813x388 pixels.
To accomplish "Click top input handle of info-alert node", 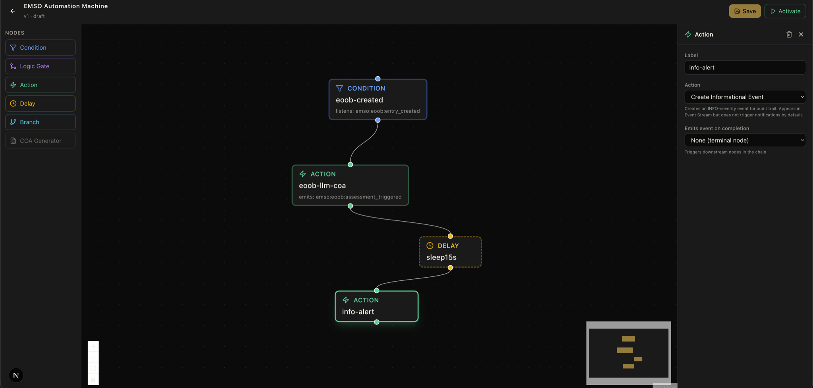I will point(376,291).
